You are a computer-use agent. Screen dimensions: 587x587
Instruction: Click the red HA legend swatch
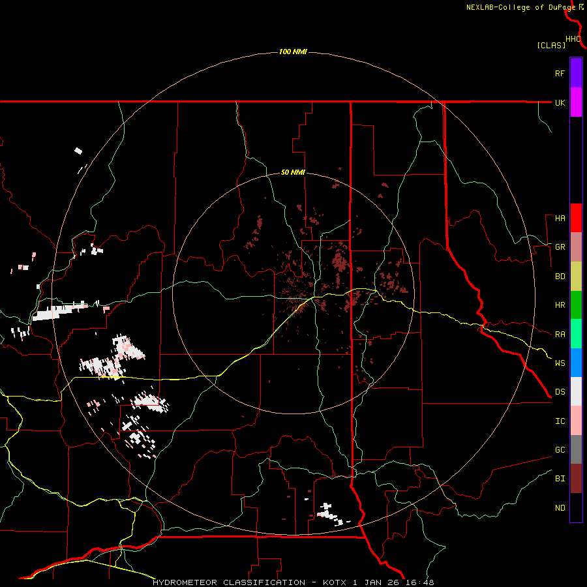[576, 218]
